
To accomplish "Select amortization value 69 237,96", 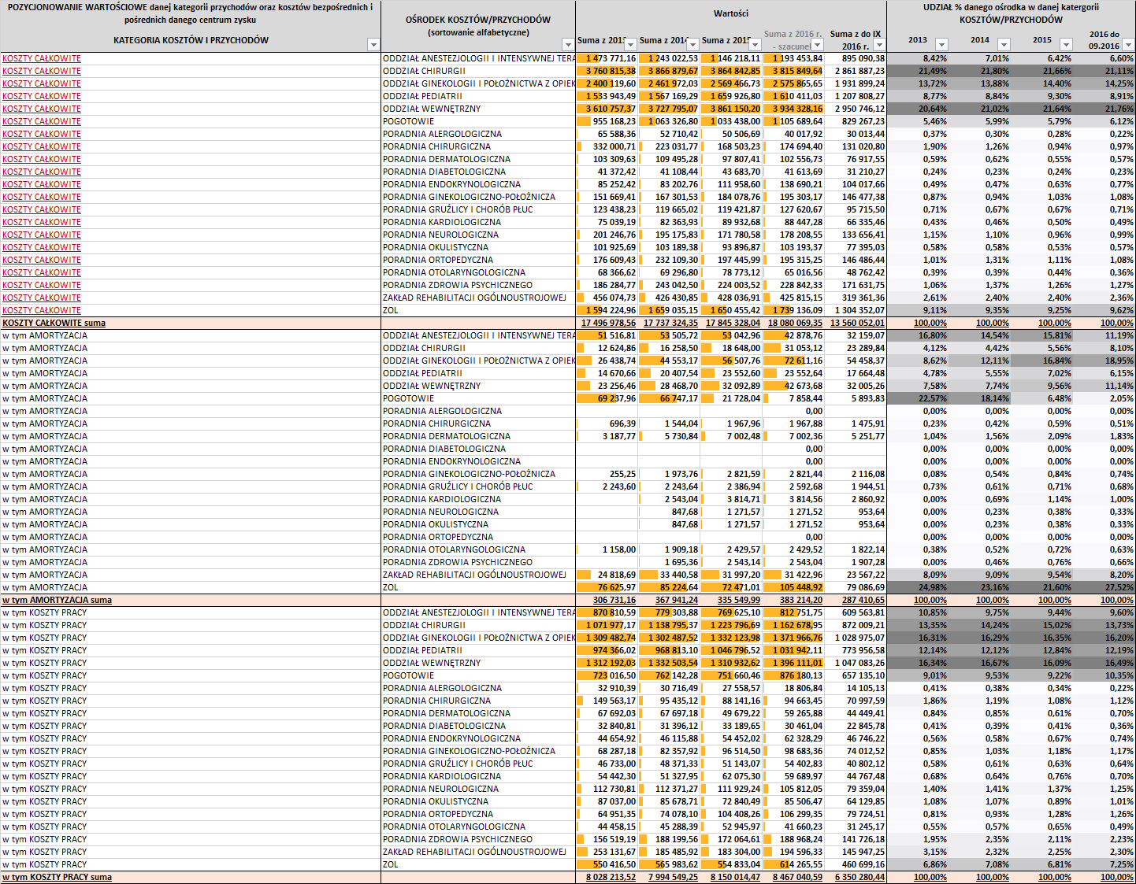I will [x=607, y=398].
